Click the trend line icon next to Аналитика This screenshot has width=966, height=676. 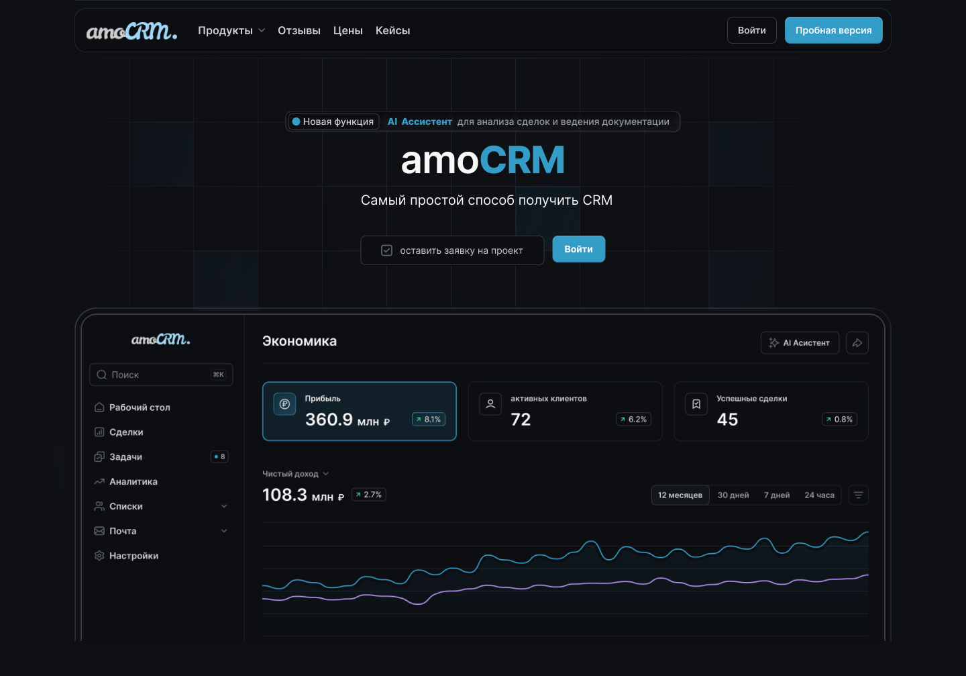tap(99, 481)
